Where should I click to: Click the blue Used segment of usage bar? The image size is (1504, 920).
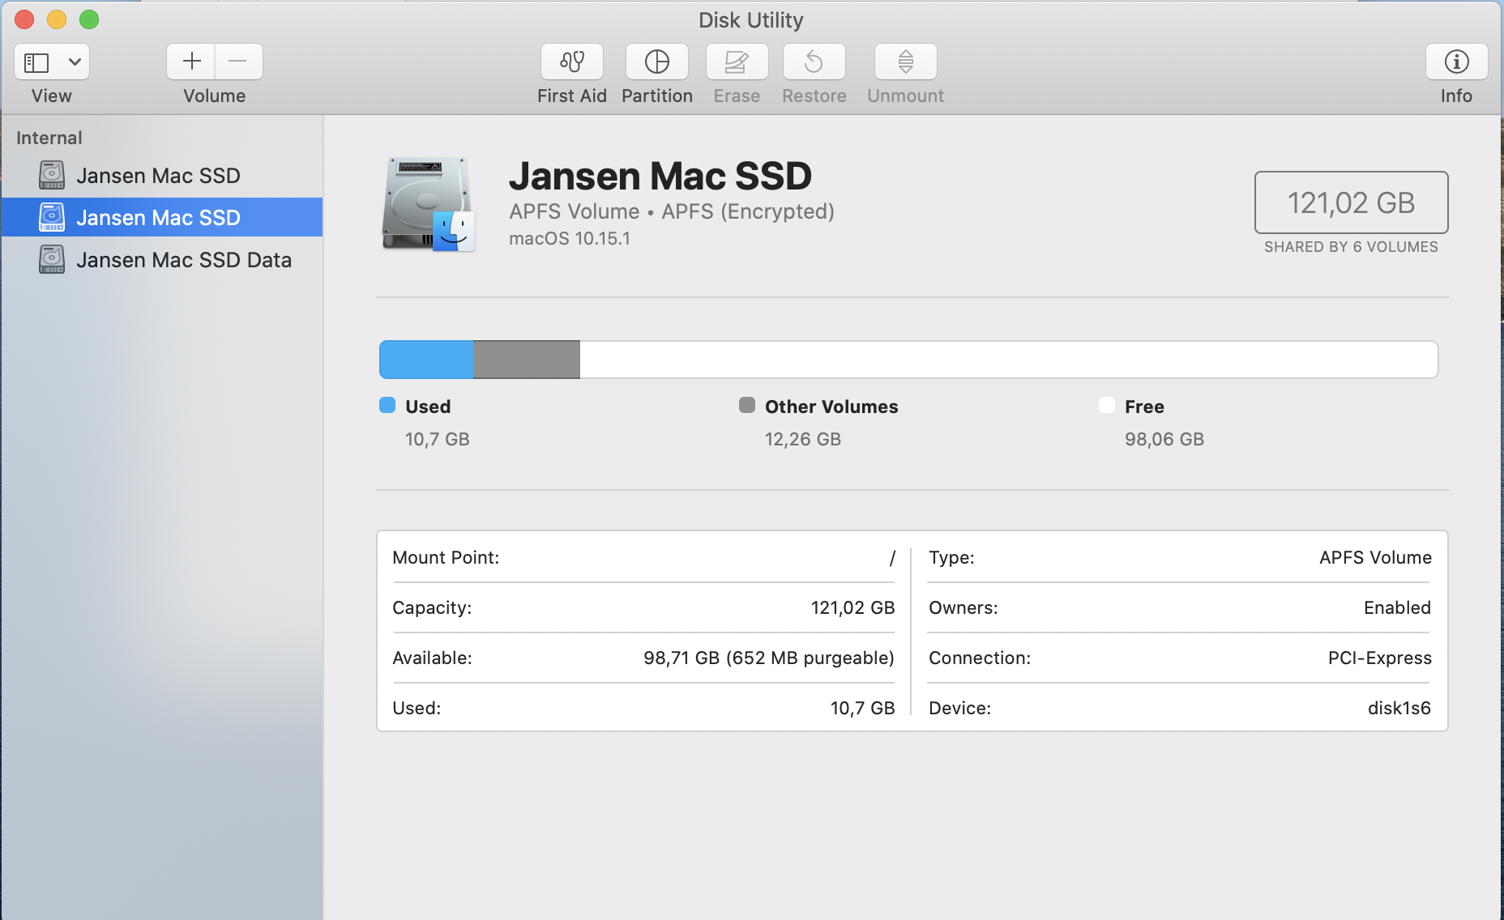(426, 360)
